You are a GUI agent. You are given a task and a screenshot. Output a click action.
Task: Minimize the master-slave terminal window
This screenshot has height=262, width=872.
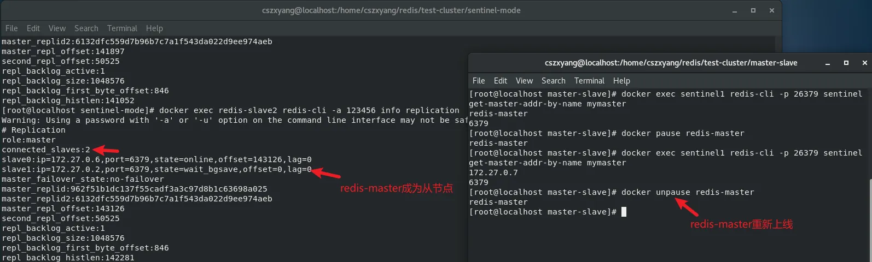tap(828, 63)
